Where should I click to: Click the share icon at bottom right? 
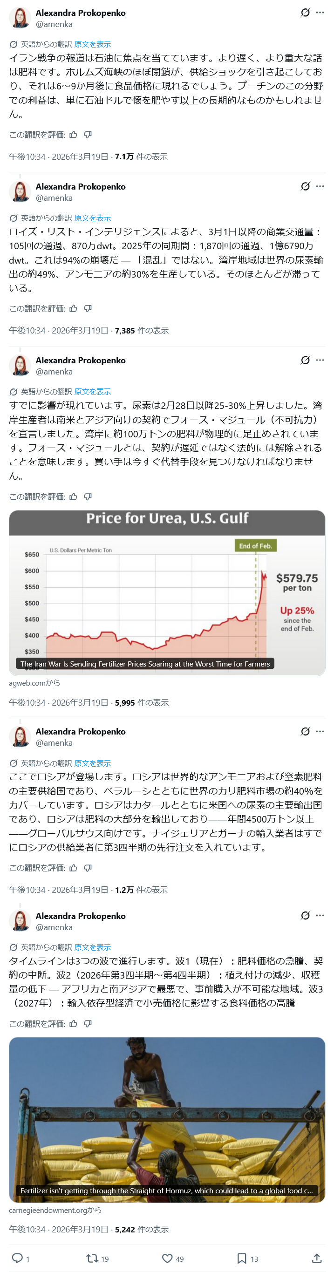(317, 1258)
